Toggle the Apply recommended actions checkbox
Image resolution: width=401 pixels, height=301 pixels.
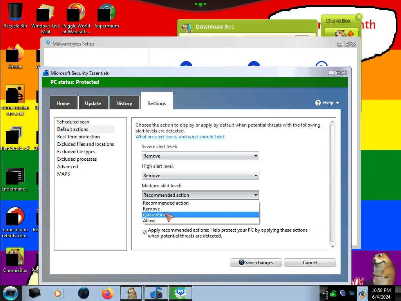pyautogui.click(x=144, y=232)
